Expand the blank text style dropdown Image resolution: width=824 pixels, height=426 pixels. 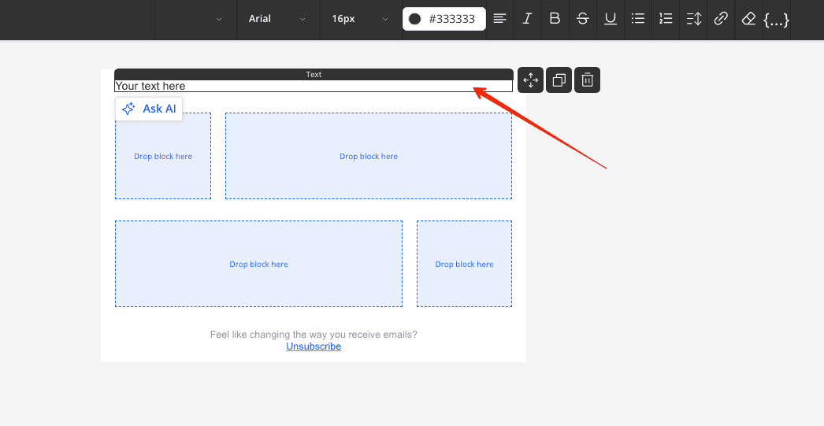click(x=195, y=19)
